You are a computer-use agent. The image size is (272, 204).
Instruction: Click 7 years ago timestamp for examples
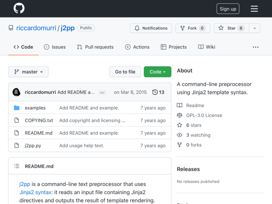pyautogui.click(x=153, y=108)
